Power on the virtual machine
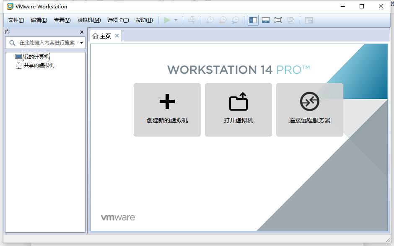The height and width of the screenshot is (246, 394). (x=167, y=19)
